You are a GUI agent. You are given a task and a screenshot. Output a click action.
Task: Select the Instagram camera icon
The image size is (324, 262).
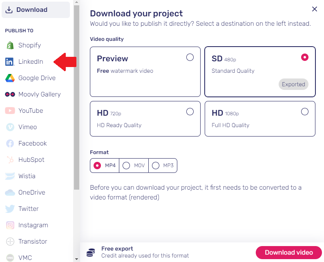click(10, 225)
